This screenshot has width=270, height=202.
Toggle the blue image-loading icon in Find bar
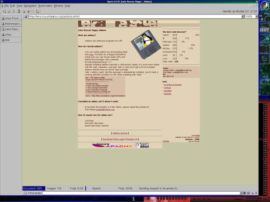point(248,193)
